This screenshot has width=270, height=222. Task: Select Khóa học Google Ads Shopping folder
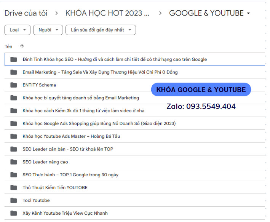99,123
